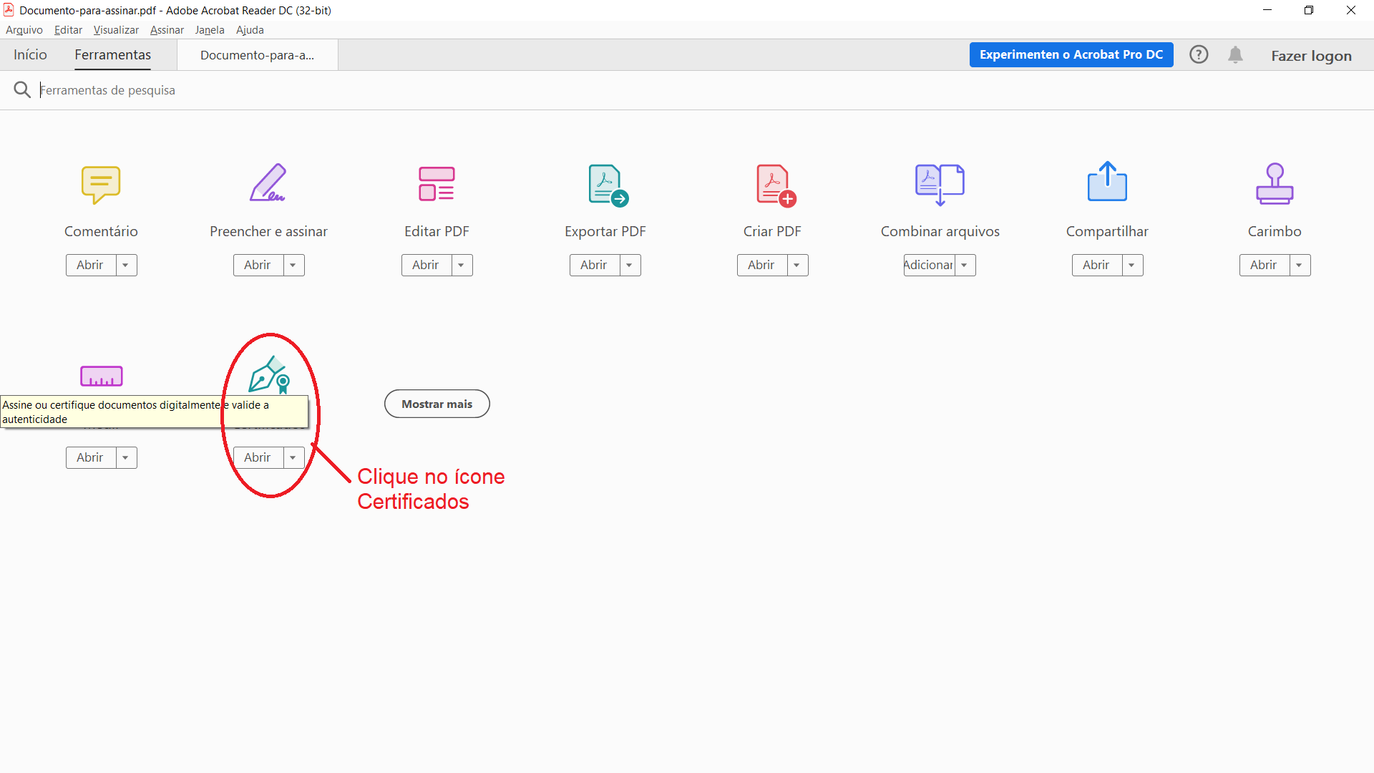Expand the Certificados Abrir dropdown arrow

[x=293, y=458]
